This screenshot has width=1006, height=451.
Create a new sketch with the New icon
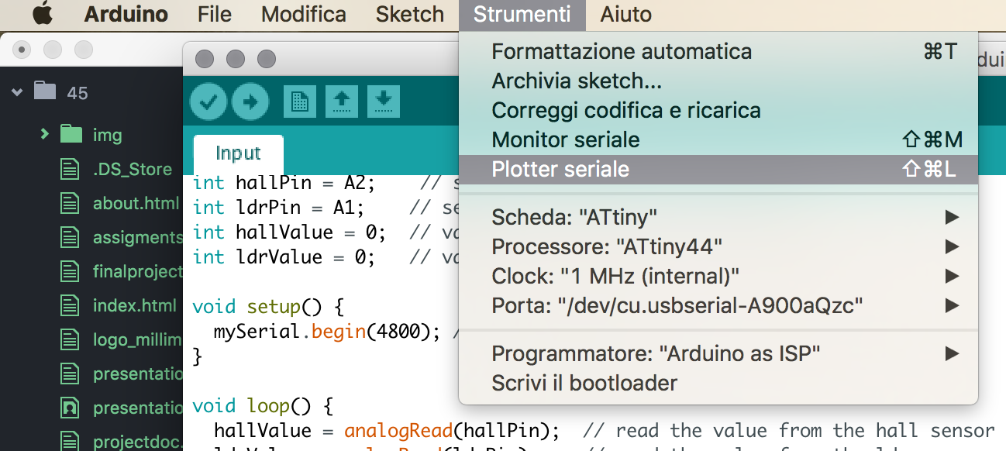(299, 101)
